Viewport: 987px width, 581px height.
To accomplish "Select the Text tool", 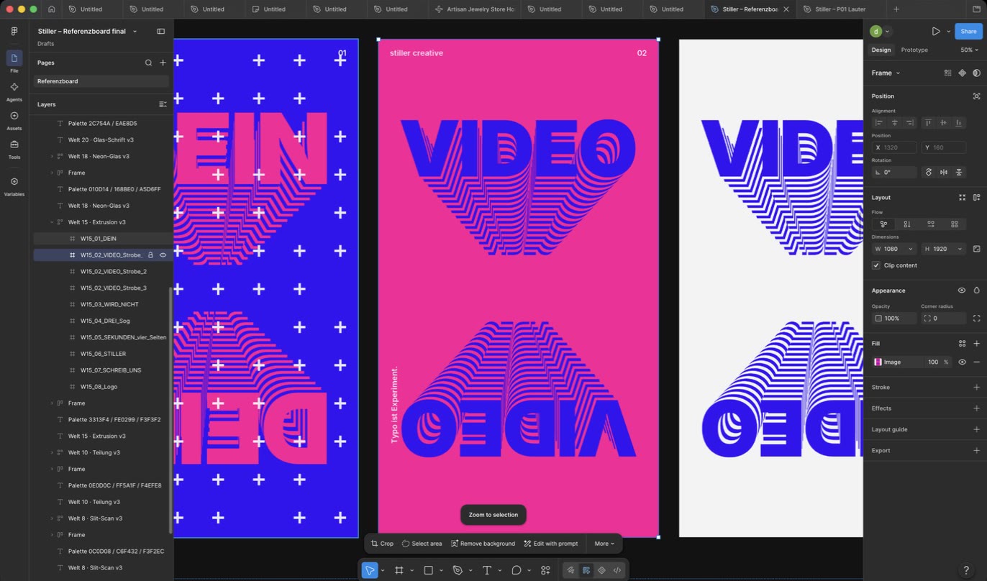I will point(487,570).
